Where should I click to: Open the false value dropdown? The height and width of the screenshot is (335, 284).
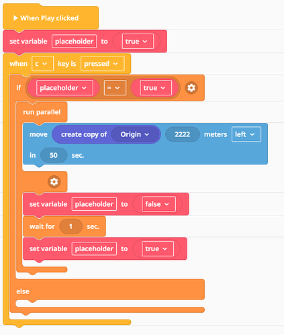tap(158, 204)
